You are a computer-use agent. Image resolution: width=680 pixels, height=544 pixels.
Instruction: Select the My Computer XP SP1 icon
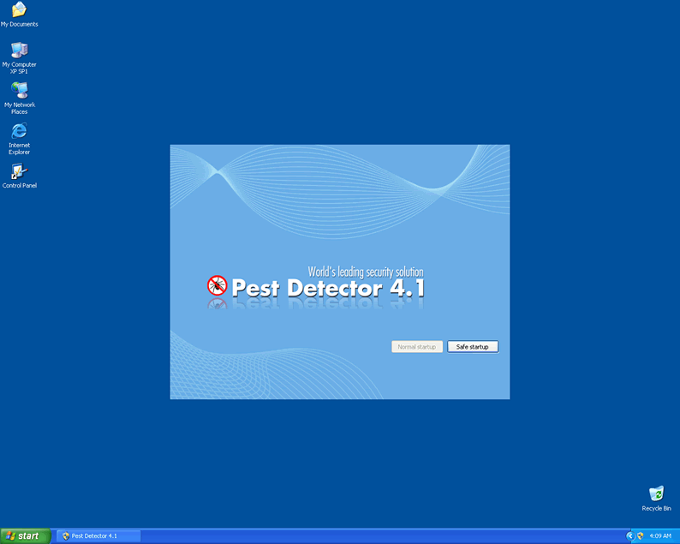pos(19,50)
